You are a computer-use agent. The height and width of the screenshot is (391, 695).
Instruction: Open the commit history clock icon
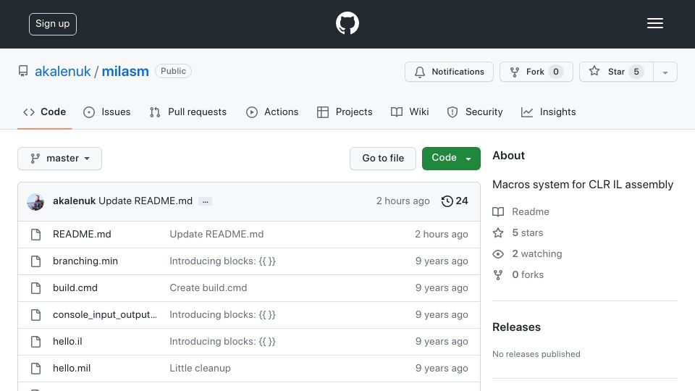tap(447, 201)
